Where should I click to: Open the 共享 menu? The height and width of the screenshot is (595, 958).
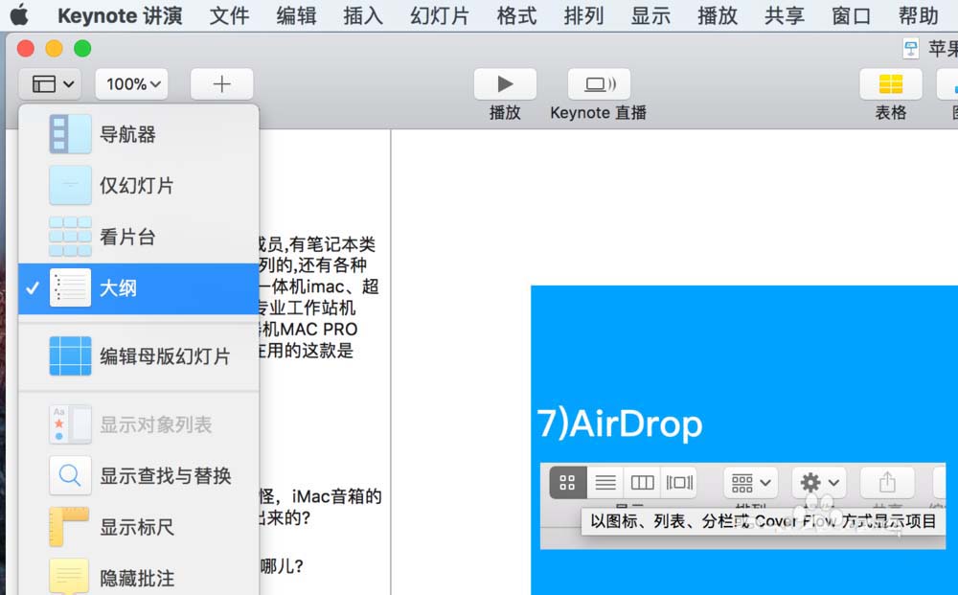(785, 15)
